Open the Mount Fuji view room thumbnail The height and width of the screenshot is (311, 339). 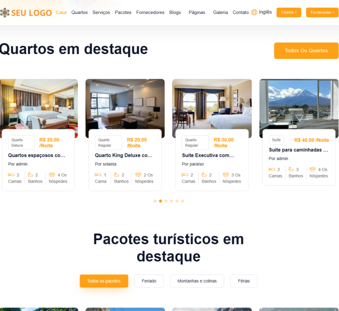(x=299, y=105)
